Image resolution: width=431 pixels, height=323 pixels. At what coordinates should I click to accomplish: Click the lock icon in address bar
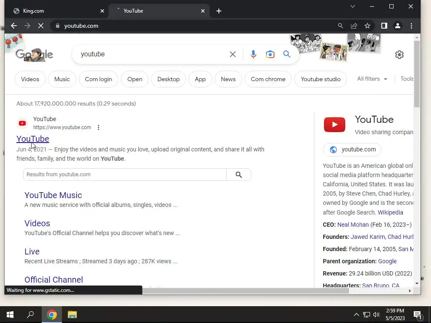[57, 26]
